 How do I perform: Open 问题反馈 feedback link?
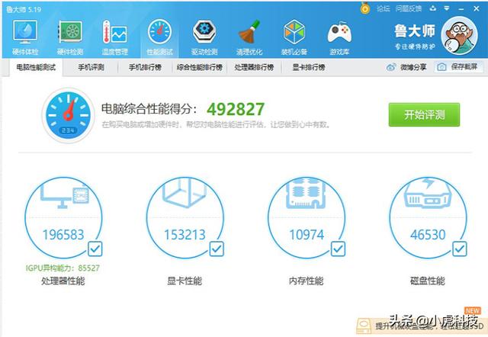409,8
